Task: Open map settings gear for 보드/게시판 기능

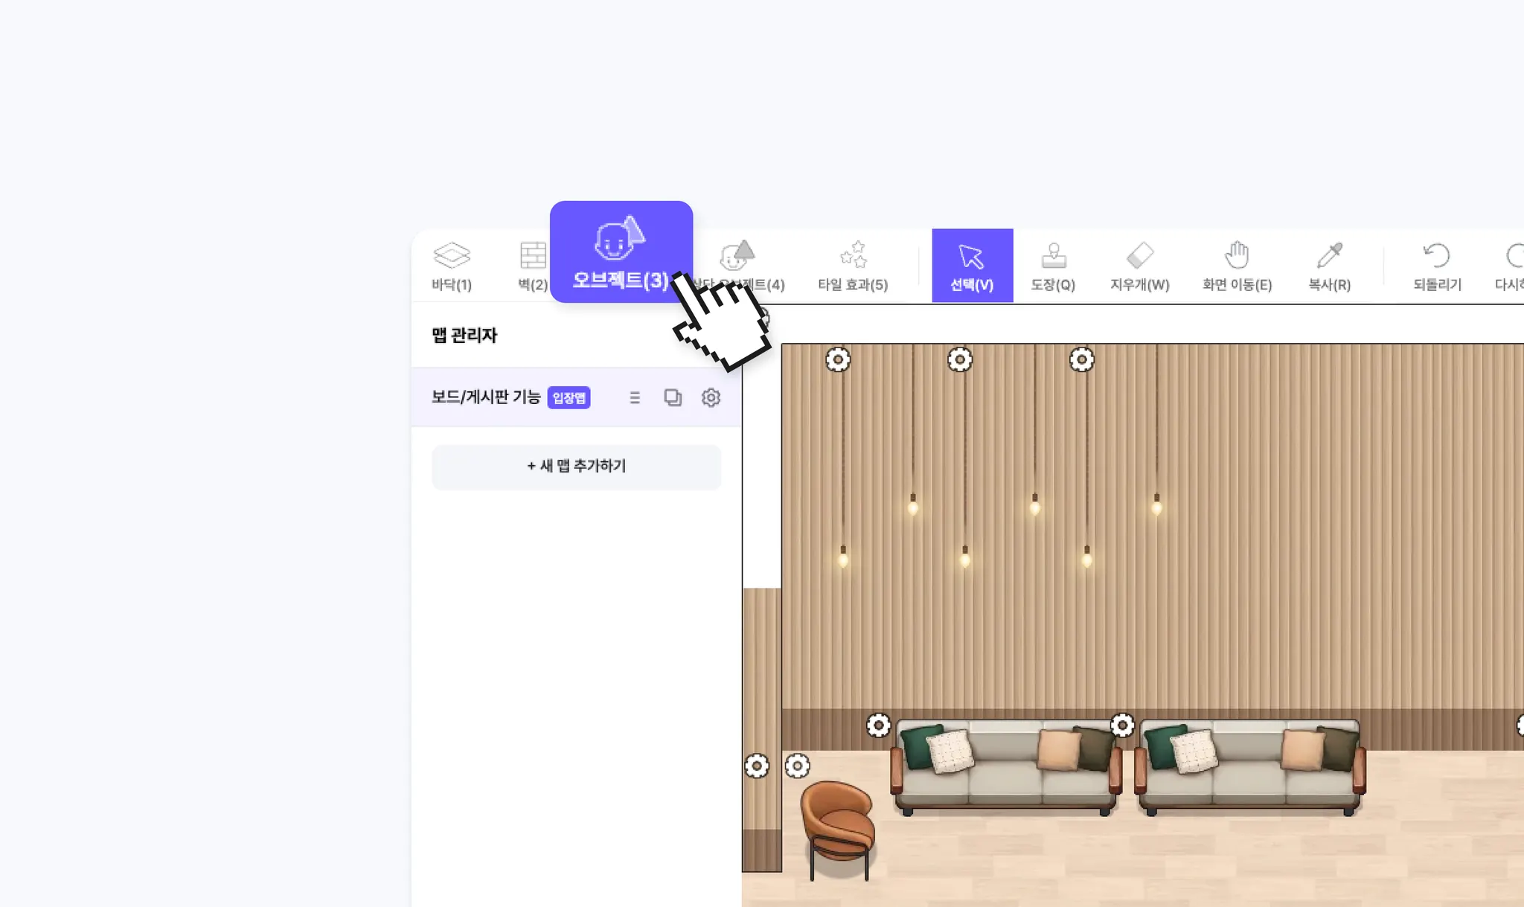Action: (x=711, y=397)
